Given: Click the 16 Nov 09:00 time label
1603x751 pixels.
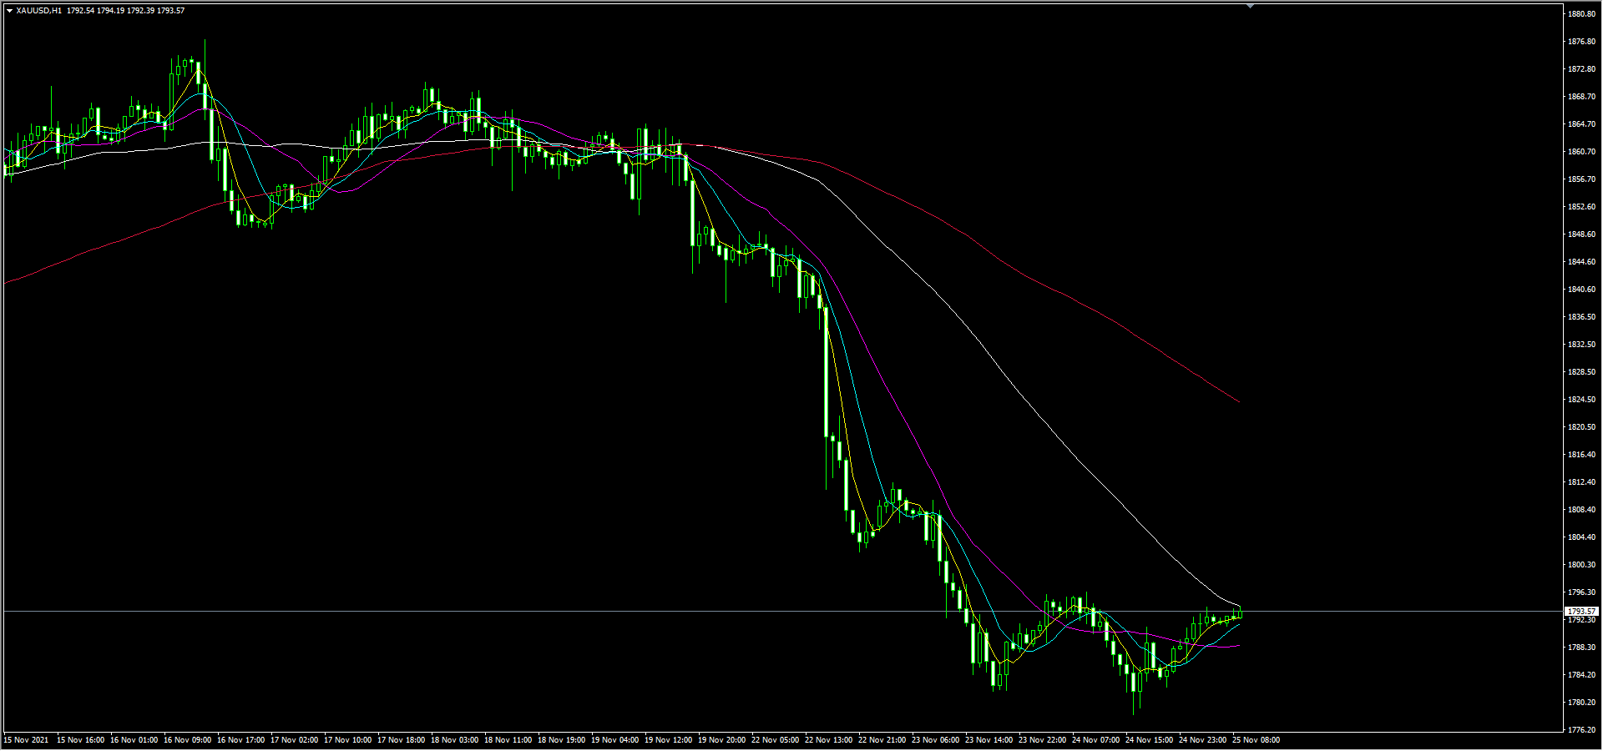Looking at the screenshot, I should 187,740.
